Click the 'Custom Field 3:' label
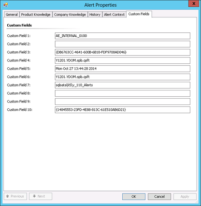 pos(19,52)
